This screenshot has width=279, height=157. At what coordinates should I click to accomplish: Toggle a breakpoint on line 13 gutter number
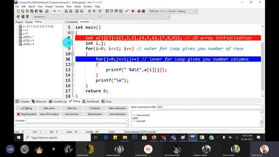click(68, 70)
